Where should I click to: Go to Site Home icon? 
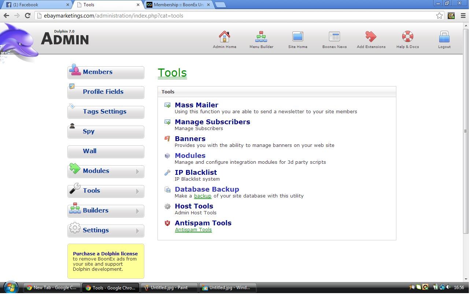[x=297, y=37]
